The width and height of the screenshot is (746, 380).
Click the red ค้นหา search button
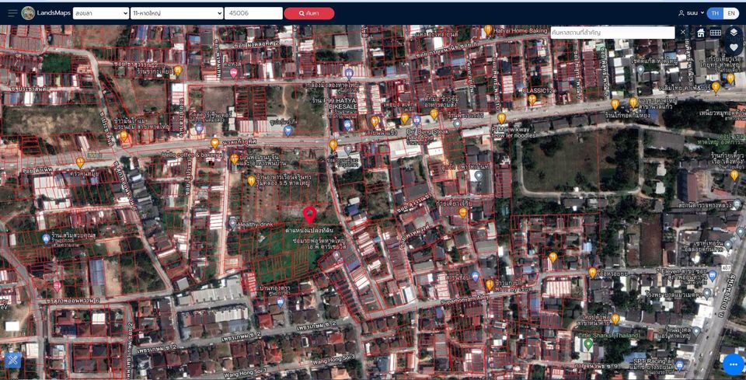pos(309,13)
